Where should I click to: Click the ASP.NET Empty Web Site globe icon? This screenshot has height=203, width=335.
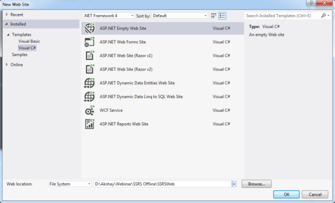(x=90, y=28)
